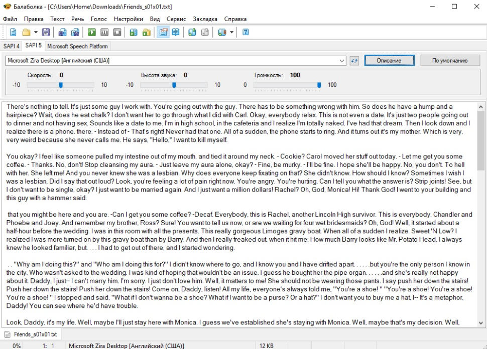Click the vertical scrollbar thumb of the text area
This screenshot has height=349, width=487.
481,140
